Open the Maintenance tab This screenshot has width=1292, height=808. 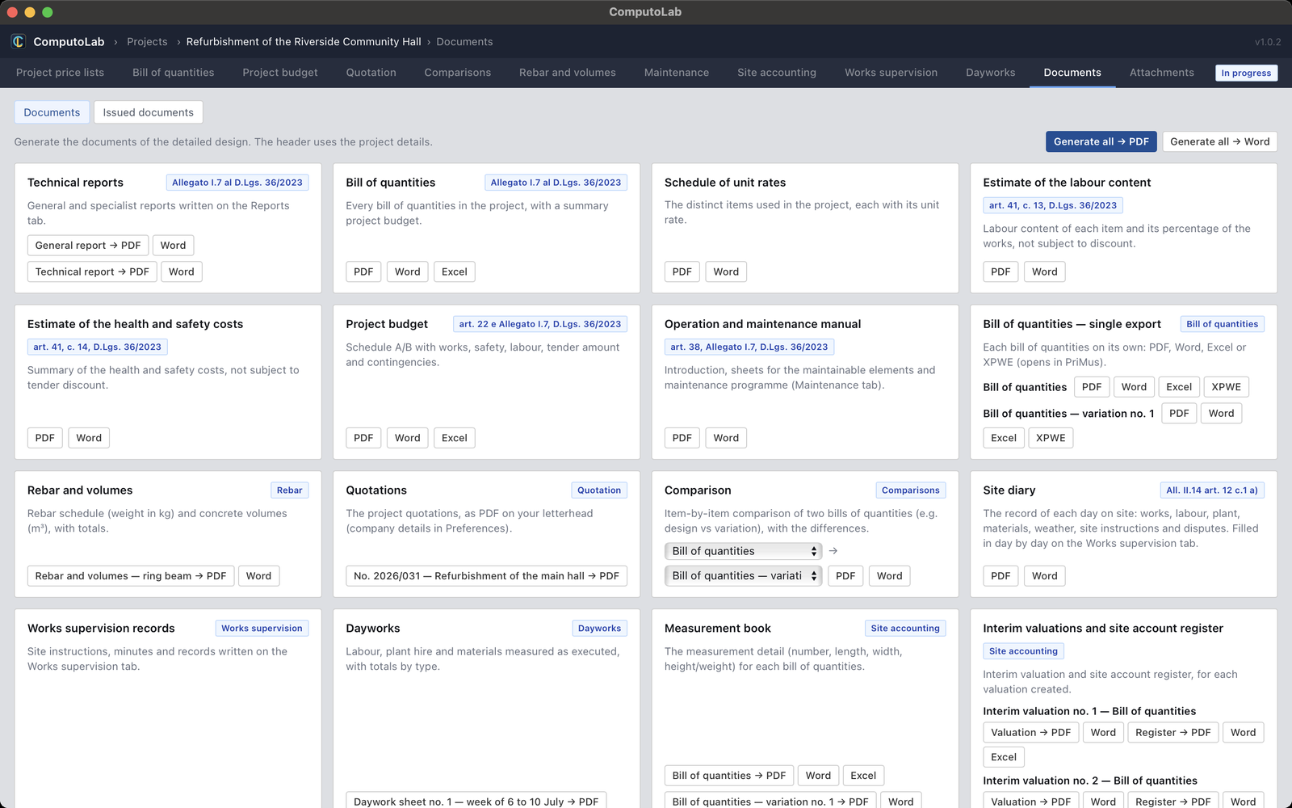tap(677, 73)
